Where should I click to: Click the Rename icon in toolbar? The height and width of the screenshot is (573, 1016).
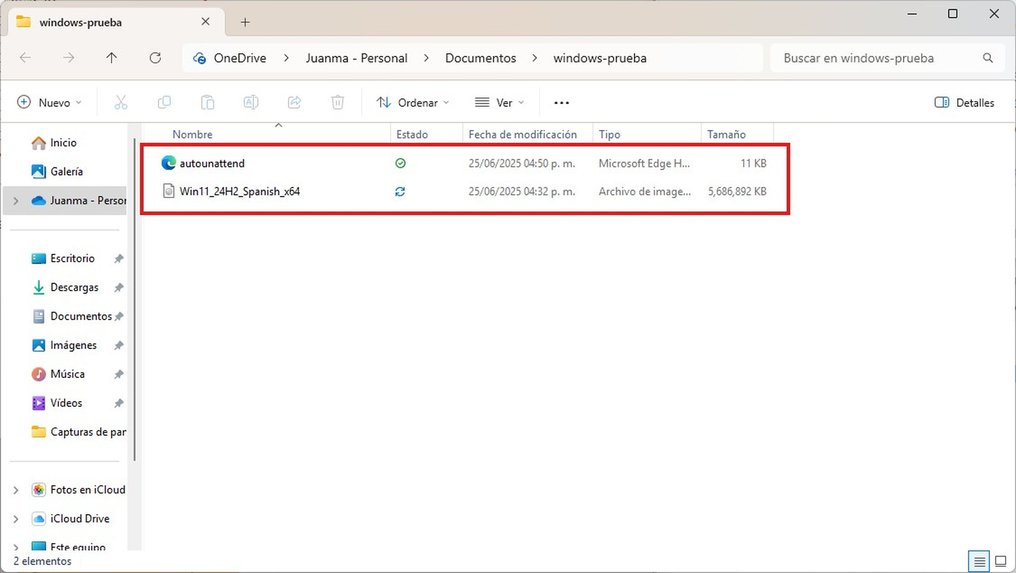[x=251, y=102]
